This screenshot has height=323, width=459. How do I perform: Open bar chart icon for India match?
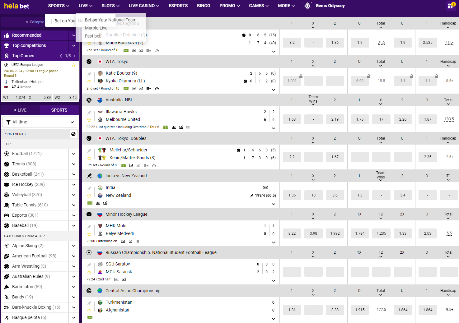coord(98,203)
